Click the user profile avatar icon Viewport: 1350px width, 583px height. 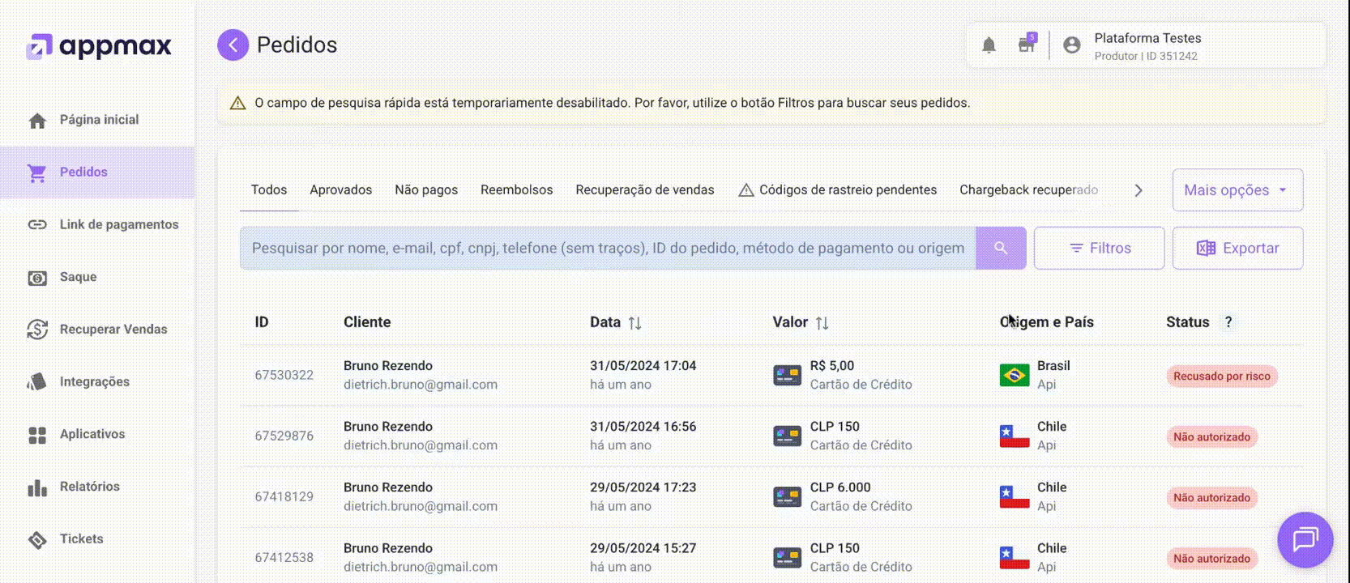1071,45
